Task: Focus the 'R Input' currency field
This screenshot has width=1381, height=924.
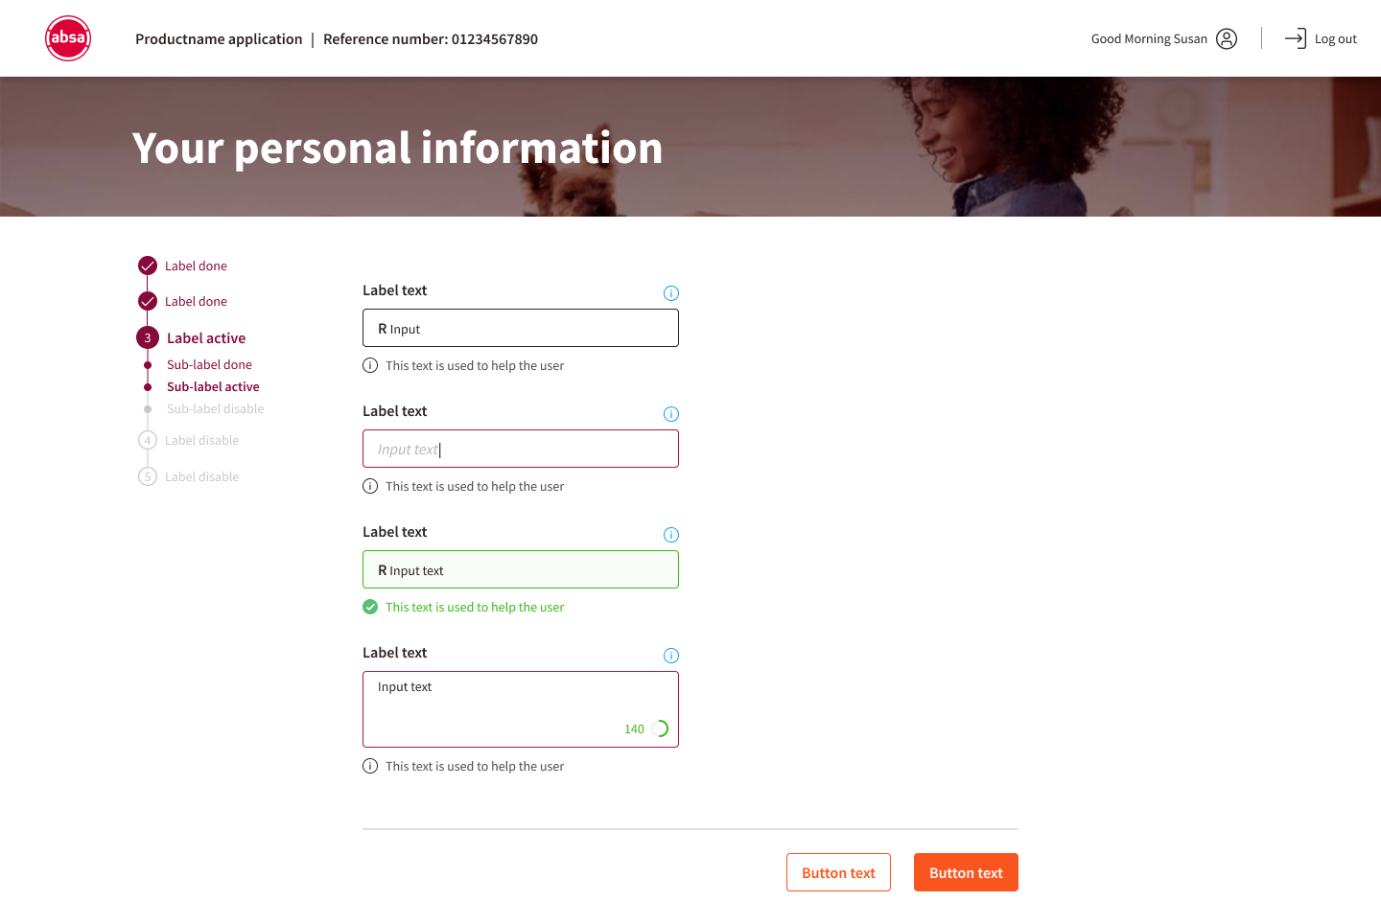Action: point(521,328)
